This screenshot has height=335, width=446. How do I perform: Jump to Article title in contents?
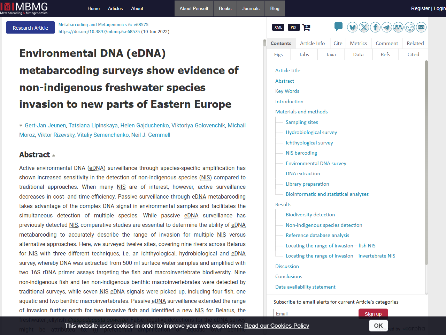[287, 70]
